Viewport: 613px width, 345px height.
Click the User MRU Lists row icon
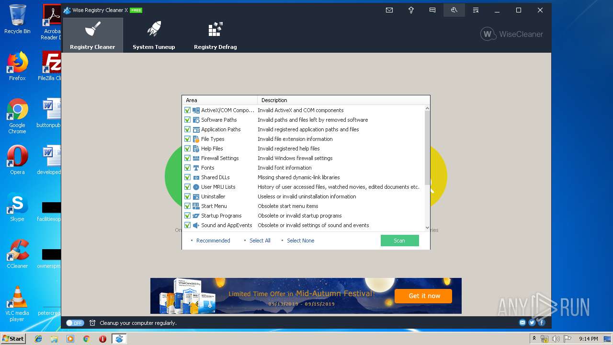(x=196, y=187)
